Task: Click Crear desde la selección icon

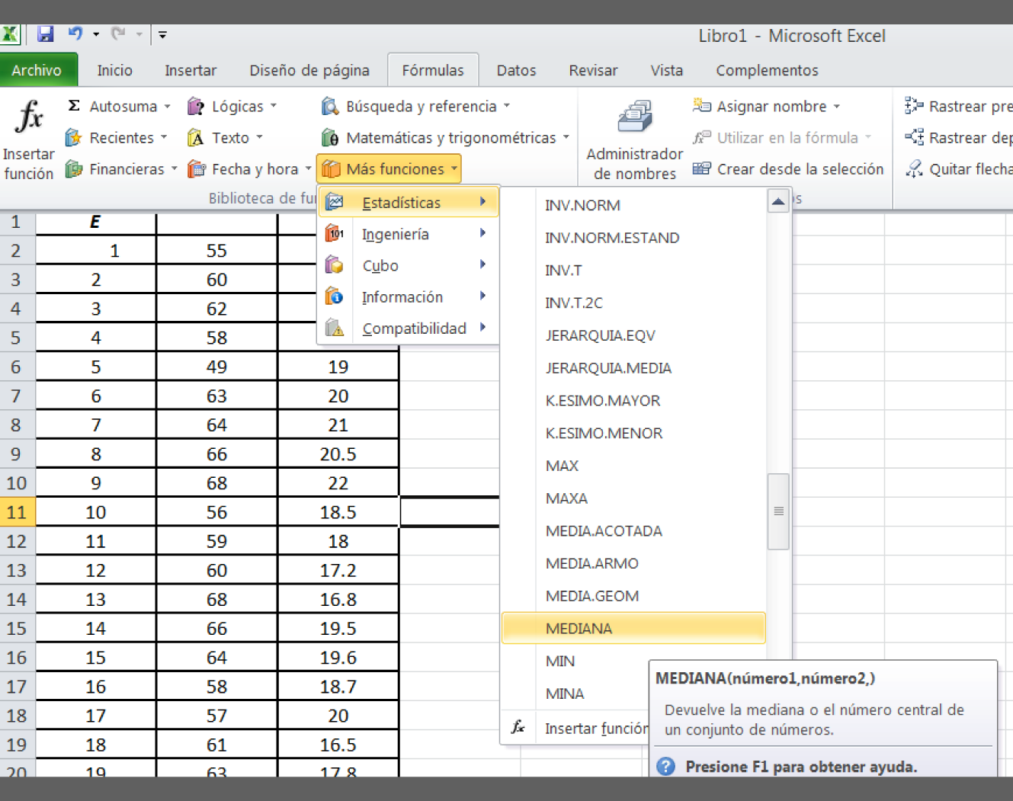Action: point(702,168)
